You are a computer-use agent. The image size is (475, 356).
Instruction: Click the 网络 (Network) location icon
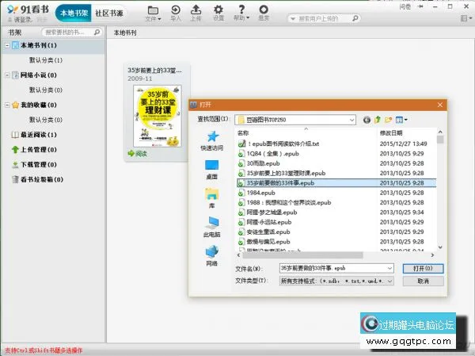211,255
